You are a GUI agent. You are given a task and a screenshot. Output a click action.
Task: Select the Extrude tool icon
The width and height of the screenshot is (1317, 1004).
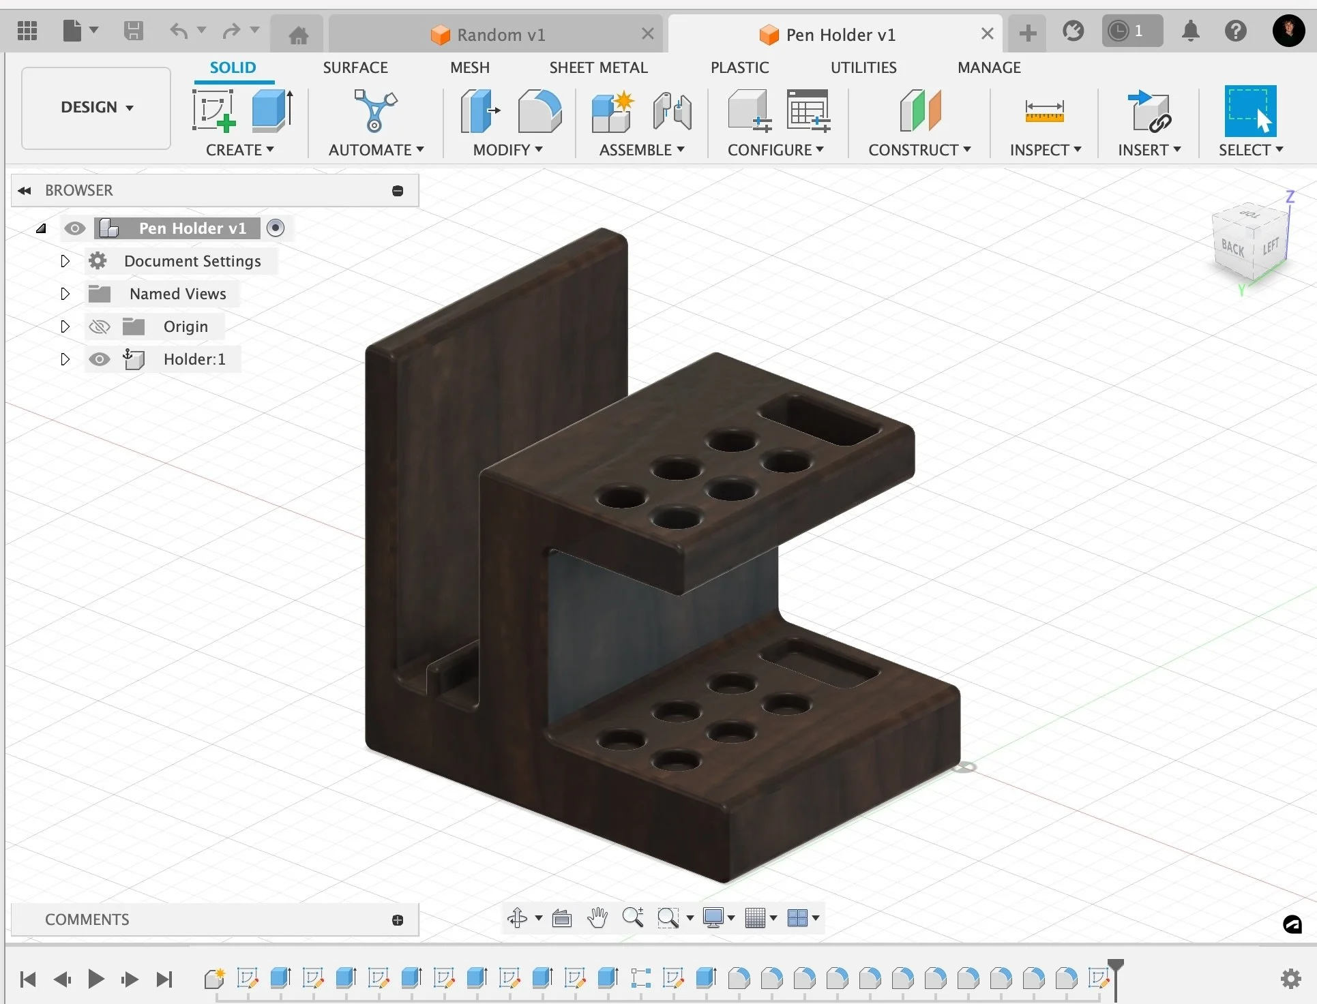coord(271,110)
